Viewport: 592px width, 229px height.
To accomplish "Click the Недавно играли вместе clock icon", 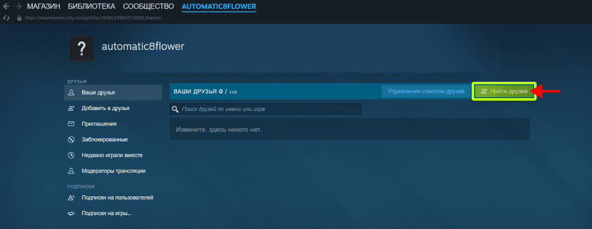I will (x=71, y=155).
